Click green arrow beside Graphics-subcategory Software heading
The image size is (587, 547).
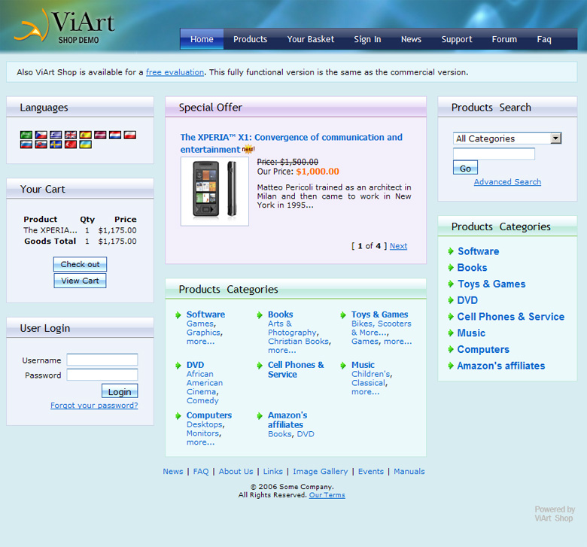click(178, 315)
